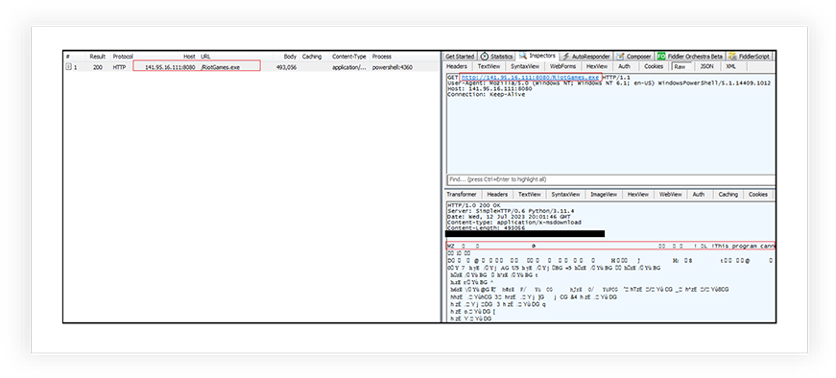The height and width of the screenshot is (378, 836).
Task: Click the Date: Wed, 12 Jul 2023 line
Action: [508, 217]
